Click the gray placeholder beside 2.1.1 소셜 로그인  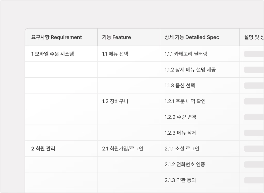[254, 149]
